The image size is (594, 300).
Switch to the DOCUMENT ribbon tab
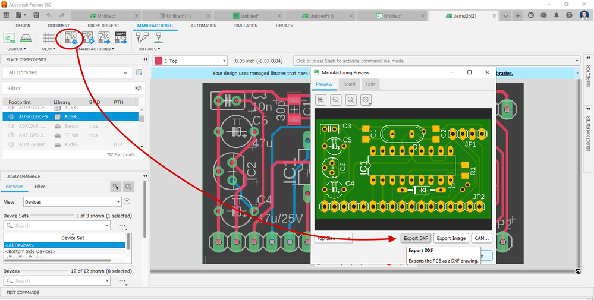[x=59, y=26]
